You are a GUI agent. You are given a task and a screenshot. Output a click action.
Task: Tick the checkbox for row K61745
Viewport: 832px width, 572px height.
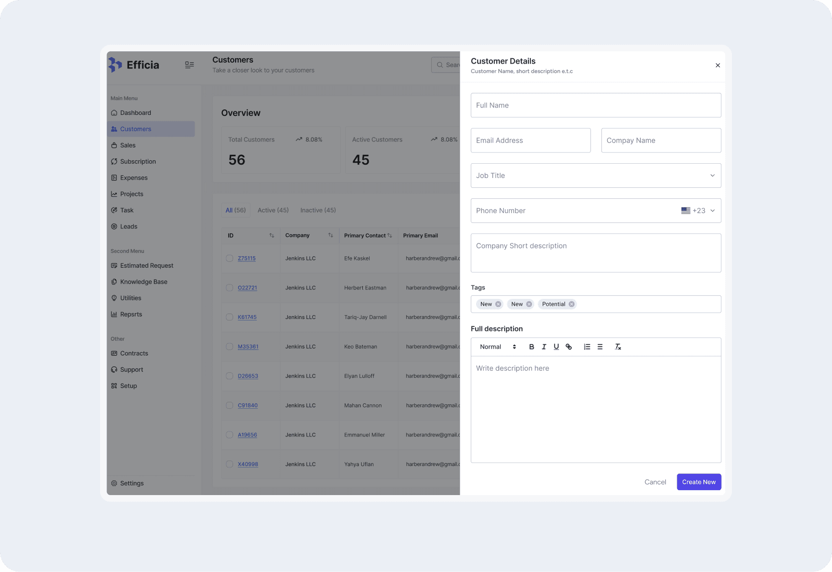[229, 317]
